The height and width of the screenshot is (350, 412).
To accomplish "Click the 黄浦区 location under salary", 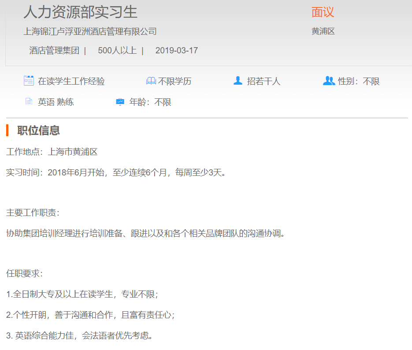I will click(x=323, y=31).
